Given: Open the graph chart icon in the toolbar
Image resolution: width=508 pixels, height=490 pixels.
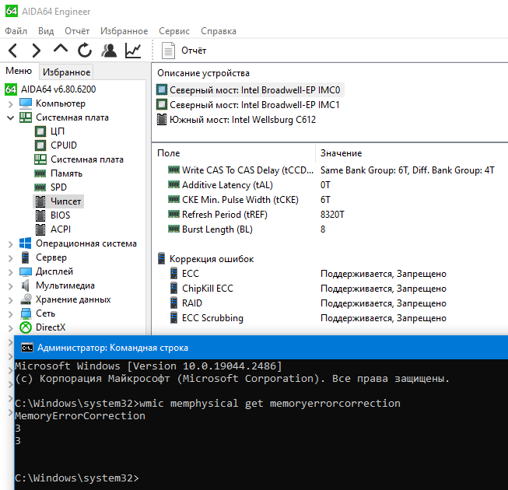Looking at the screenshot, I should 133,51.
